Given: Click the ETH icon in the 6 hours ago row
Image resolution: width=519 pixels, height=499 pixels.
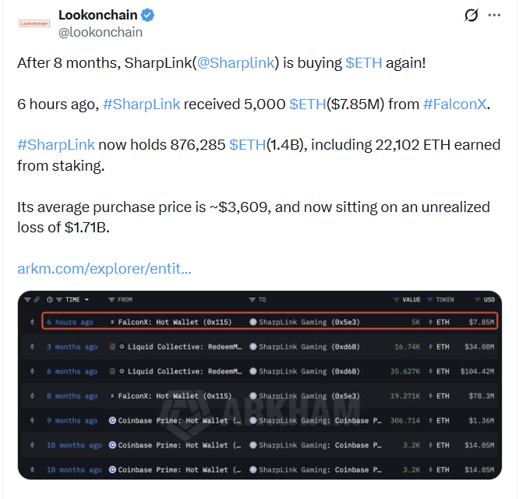Looking at the screenshot, I should click(x=430, y=322).
